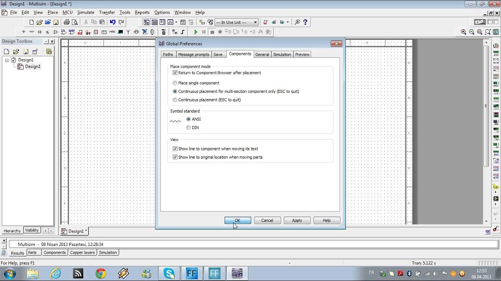Screen dimensions: 501x281
Task: Click the Design Toolbox tab scroll-right arrow
Action: tap(51, 231)
